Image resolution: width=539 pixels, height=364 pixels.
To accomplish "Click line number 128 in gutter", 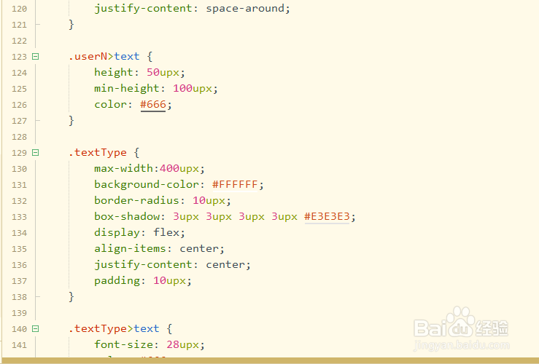I will click(x=19, y=137).
